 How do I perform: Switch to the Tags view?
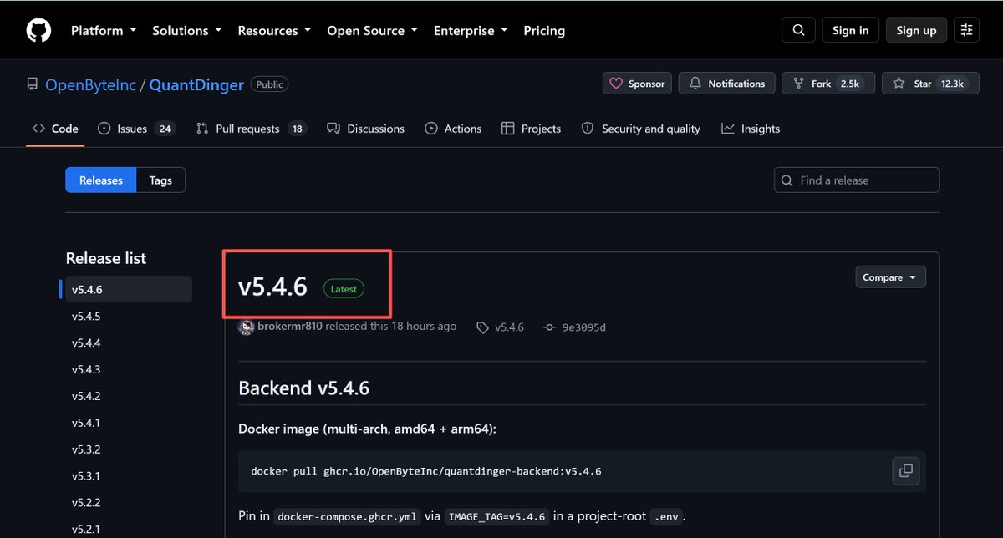pyautogui.click(x=160, y=180)
